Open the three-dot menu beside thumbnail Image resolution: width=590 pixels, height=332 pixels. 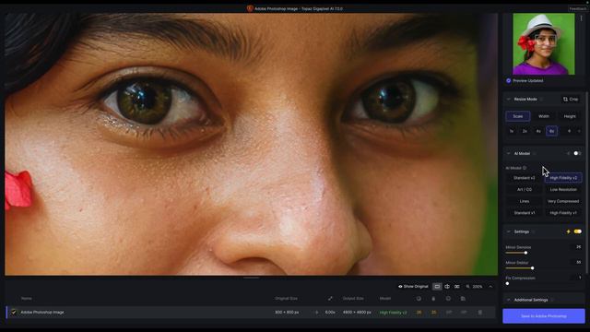[581, 18]
